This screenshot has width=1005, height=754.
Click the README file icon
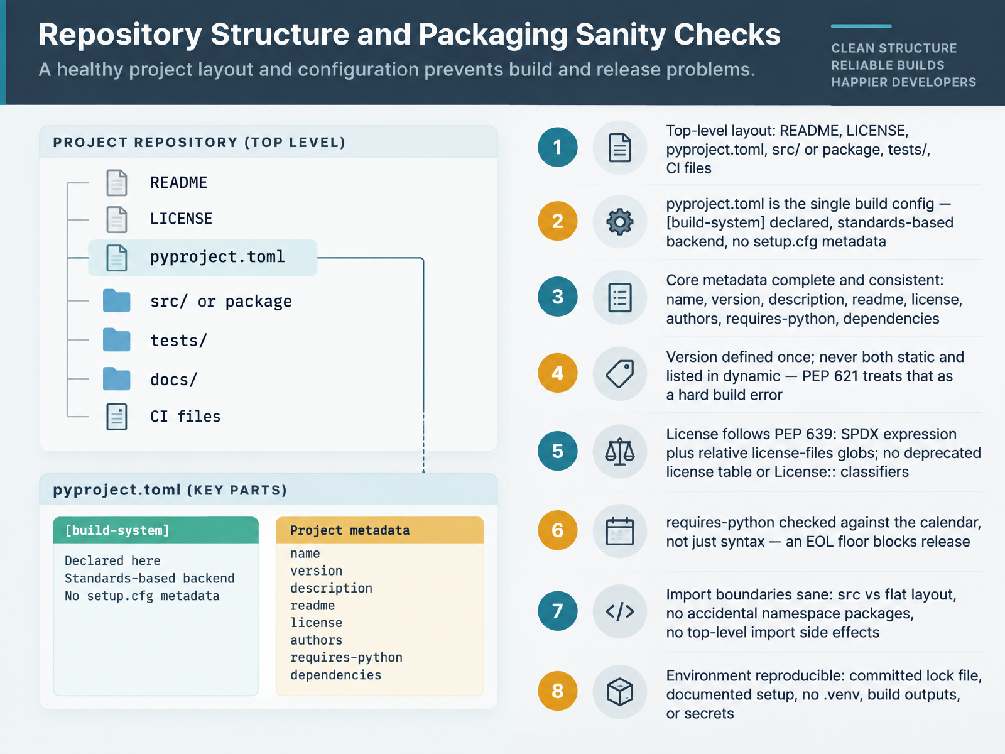click(x=117, y=183)
